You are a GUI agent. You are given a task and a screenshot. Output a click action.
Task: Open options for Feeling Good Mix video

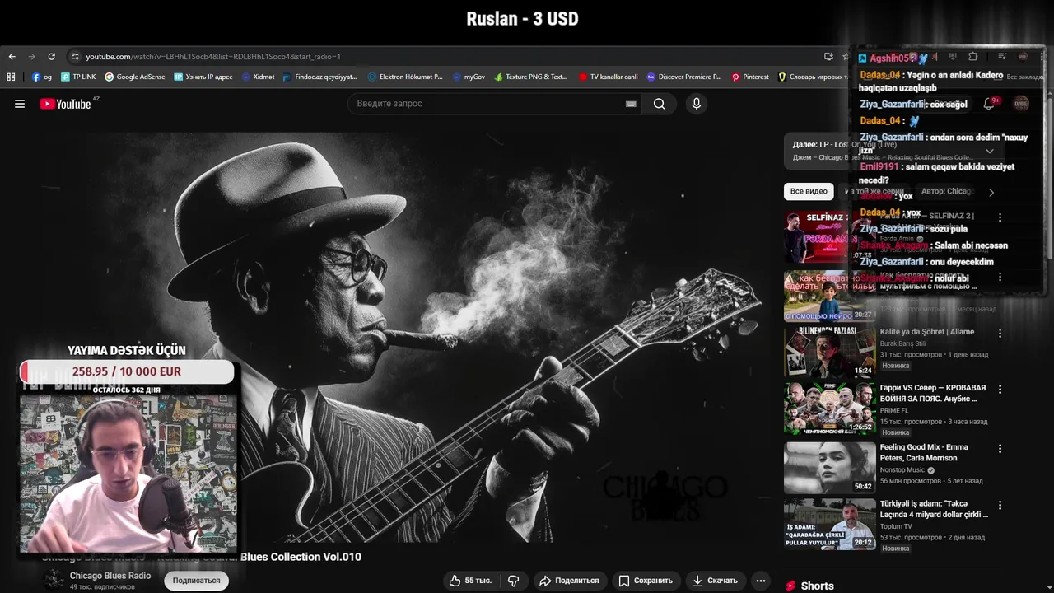point(1000,449)
